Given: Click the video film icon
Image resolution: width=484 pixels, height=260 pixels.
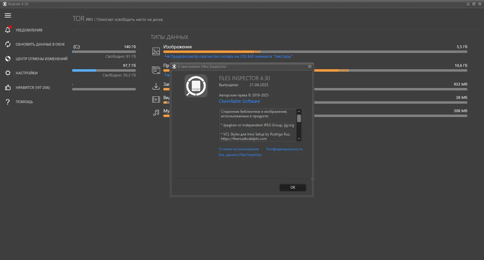Looking at the screenshot, I should pyautogui.click(x=156, y=99).
